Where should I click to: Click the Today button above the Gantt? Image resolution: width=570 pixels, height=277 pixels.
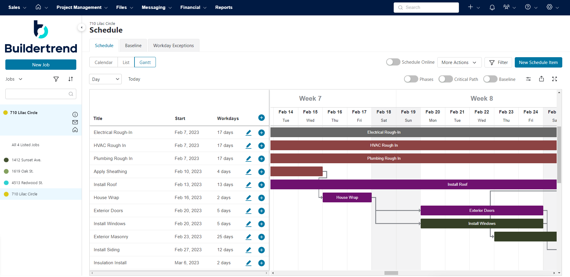134,79
